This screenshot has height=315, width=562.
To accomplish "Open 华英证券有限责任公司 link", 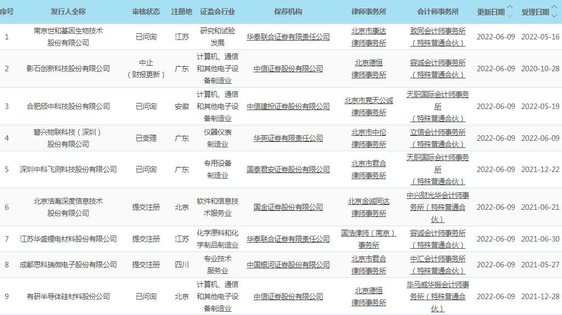I will pyautogui.click(x=288, y=138).
